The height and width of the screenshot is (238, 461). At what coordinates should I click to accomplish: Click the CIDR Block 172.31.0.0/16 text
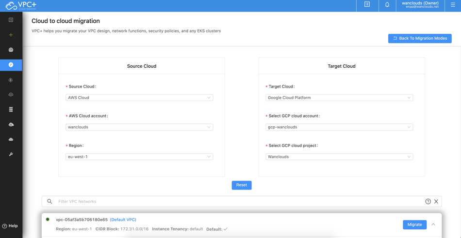click(122, 229)
